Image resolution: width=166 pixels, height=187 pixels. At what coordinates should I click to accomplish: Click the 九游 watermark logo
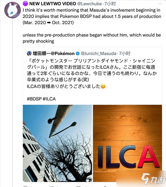click(153, 179)
